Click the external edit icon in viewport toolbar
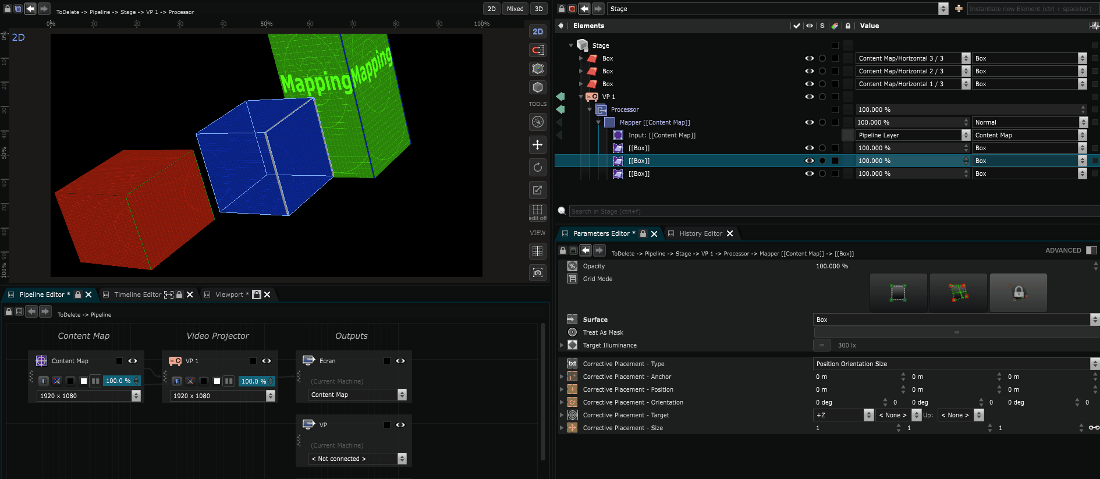The width and height of the screenshot is (1100, 479). pyautogui.click(x=538, y=190)
